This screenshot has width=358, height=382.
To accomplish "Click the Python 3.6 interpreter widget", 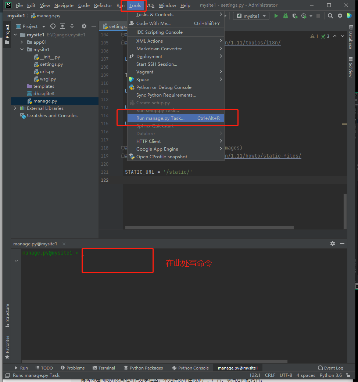I will (331, 375).
